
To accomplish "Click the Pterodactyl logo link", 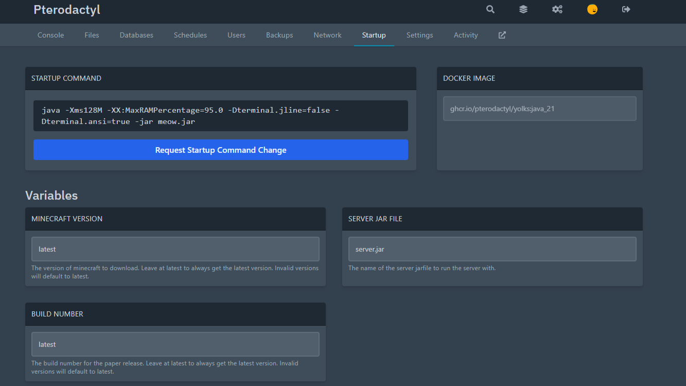I will point(67,10).
